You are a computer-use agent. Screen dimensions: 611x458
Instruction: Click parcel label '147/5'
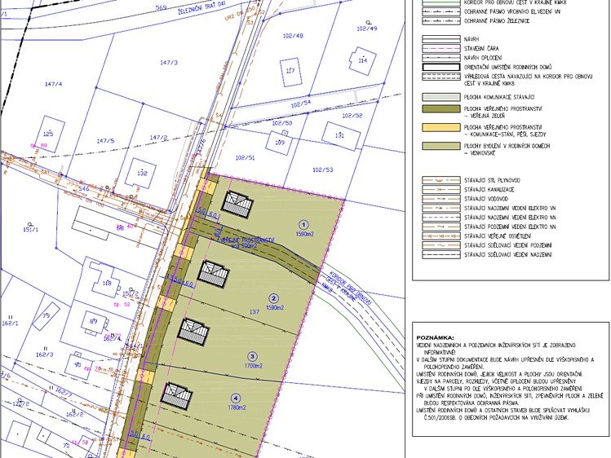tap(105, 141)
